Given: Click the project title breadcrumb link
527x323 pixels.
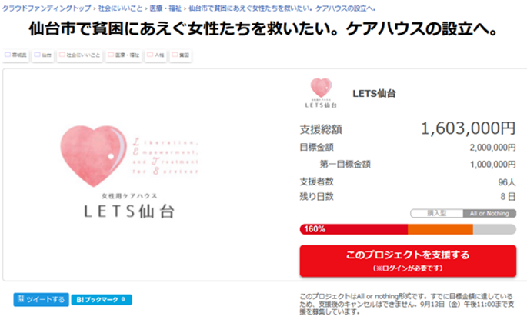Looking at the screenshot, I should (x=282, y=8).
